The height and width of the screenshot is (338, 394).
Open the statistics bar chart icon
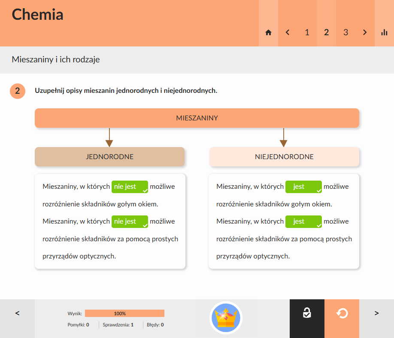coord(384,32)
